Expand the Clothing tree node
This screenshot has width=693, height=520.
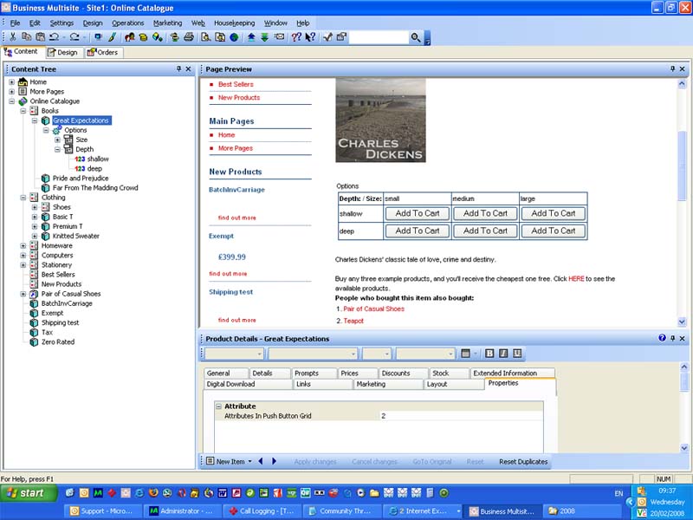23,198
